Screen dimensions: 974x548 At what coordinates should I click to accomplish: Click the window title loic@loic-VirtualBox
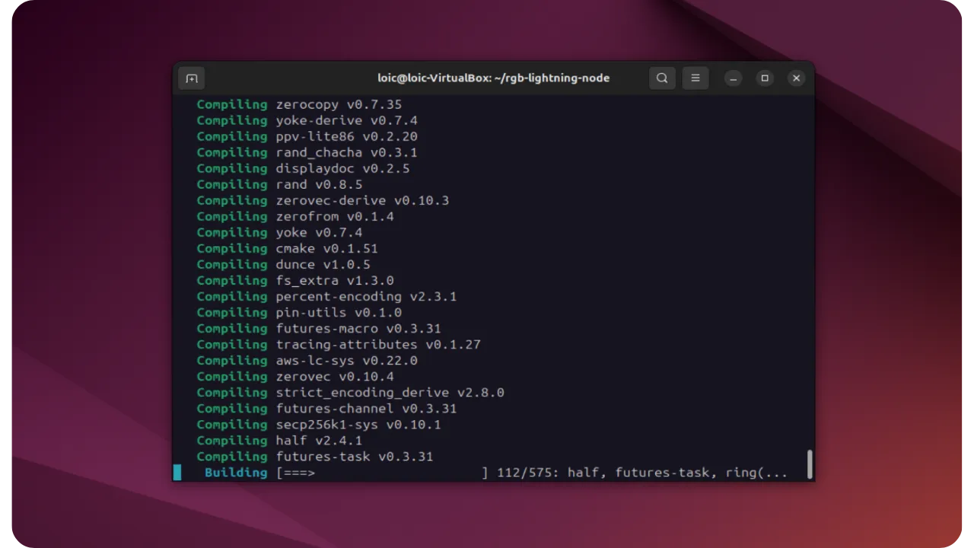493,78
